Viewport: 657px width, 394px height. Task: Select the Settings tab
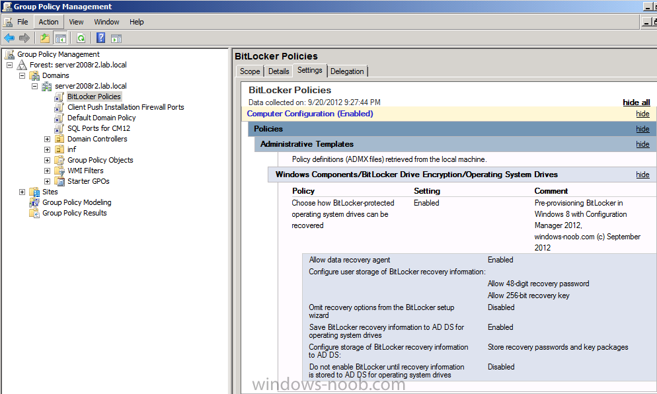coord(309,70)
